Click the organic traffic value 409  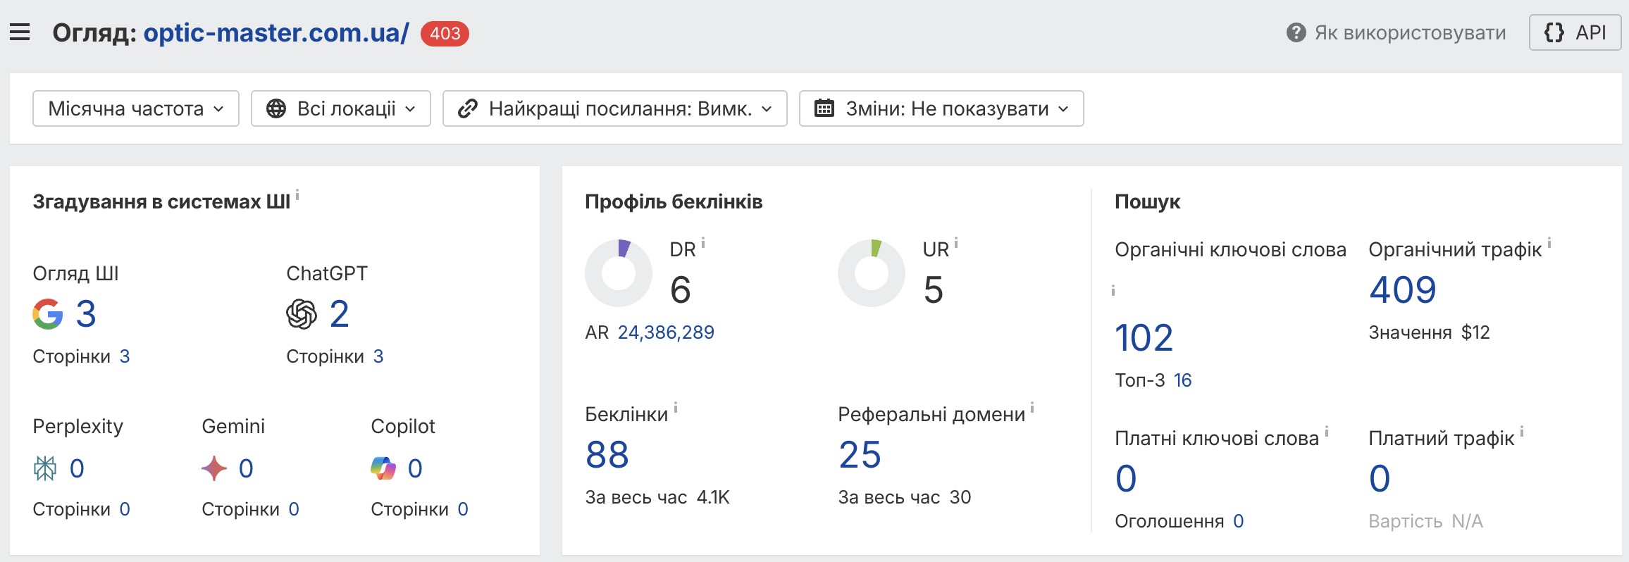click(x=1402, y=290)
